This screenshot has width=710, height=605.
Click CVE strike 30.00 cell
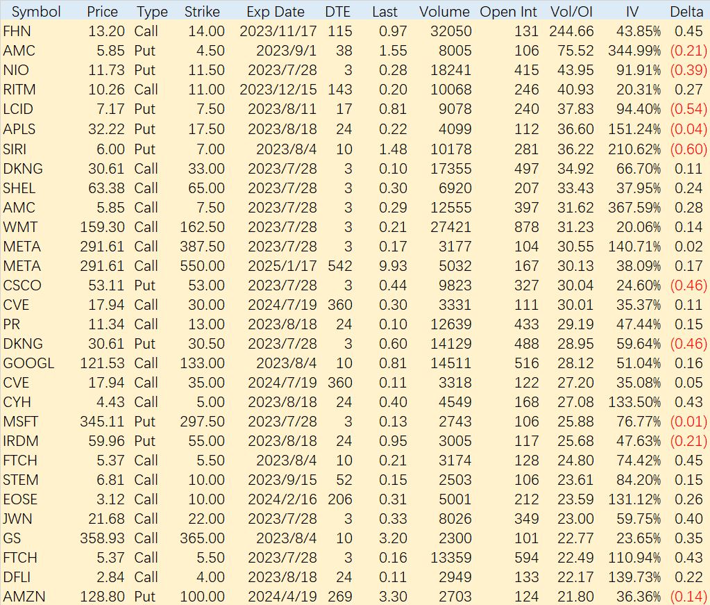coord(207,305)
